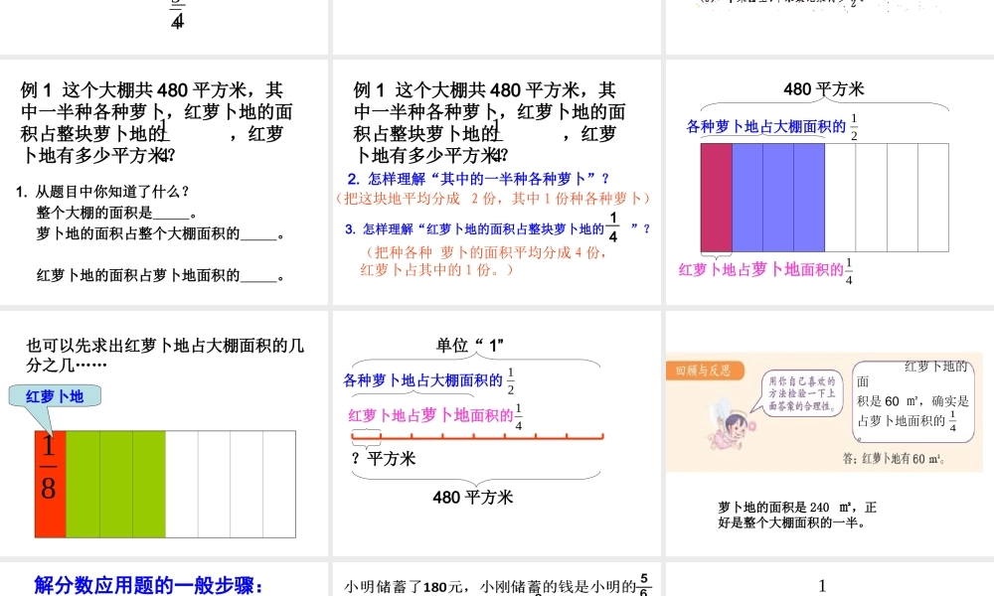Click the line 红萝卜地的面积占萝卜地面积的_____
This screenshot has width=994, height=596.
[x=161, y=275]
